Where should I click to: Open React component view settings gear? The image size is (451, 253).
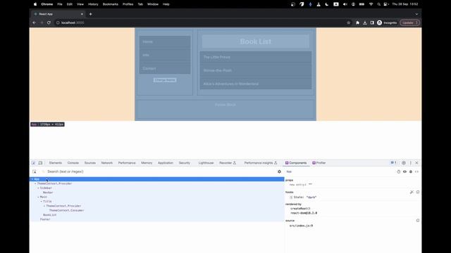pos(279,171)
